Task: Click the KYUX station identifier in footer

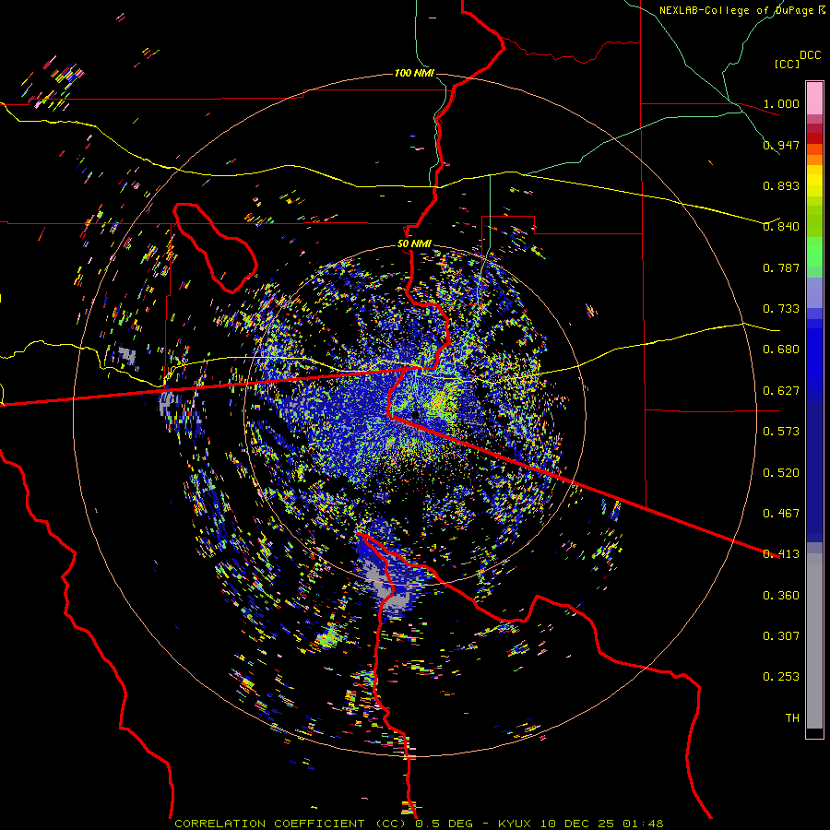Action: [516, 824]
